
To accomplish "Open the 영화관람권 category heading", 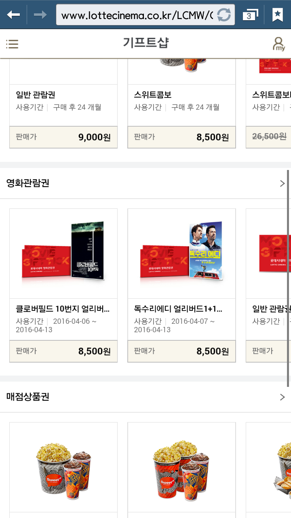I will coord(28,183).
